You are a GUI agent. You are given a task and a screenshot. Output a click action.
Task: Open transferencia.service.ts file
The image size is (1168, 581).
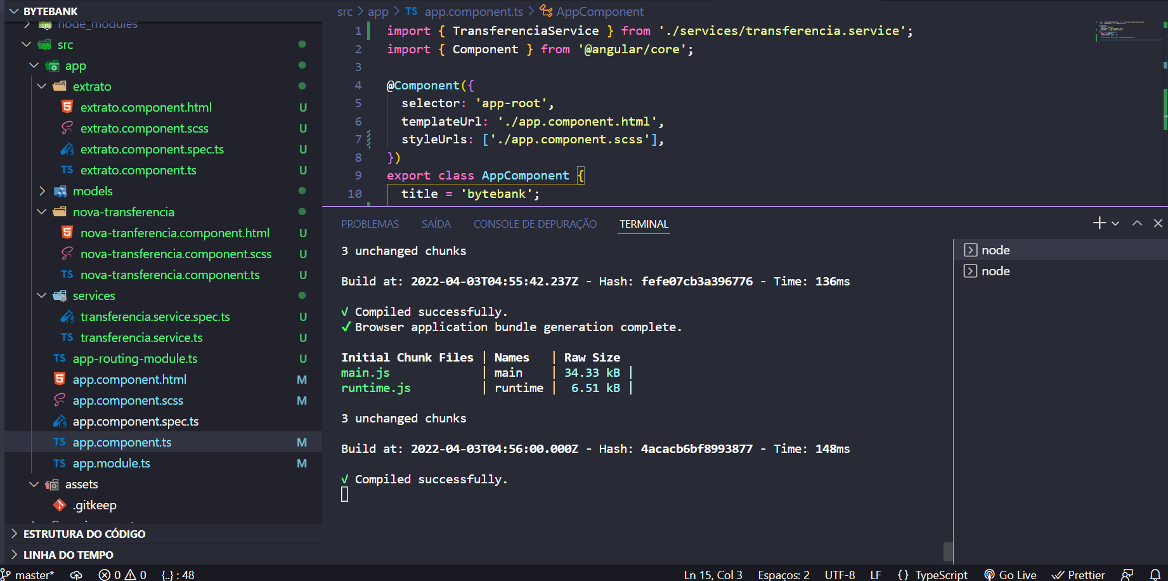[x=141, y=337]
